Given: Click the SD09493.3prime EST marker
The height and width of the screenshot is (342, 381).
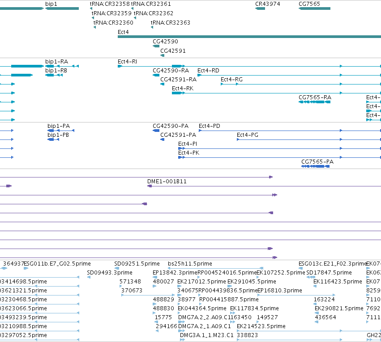Looking at the screenshot, I should point(89,277).
